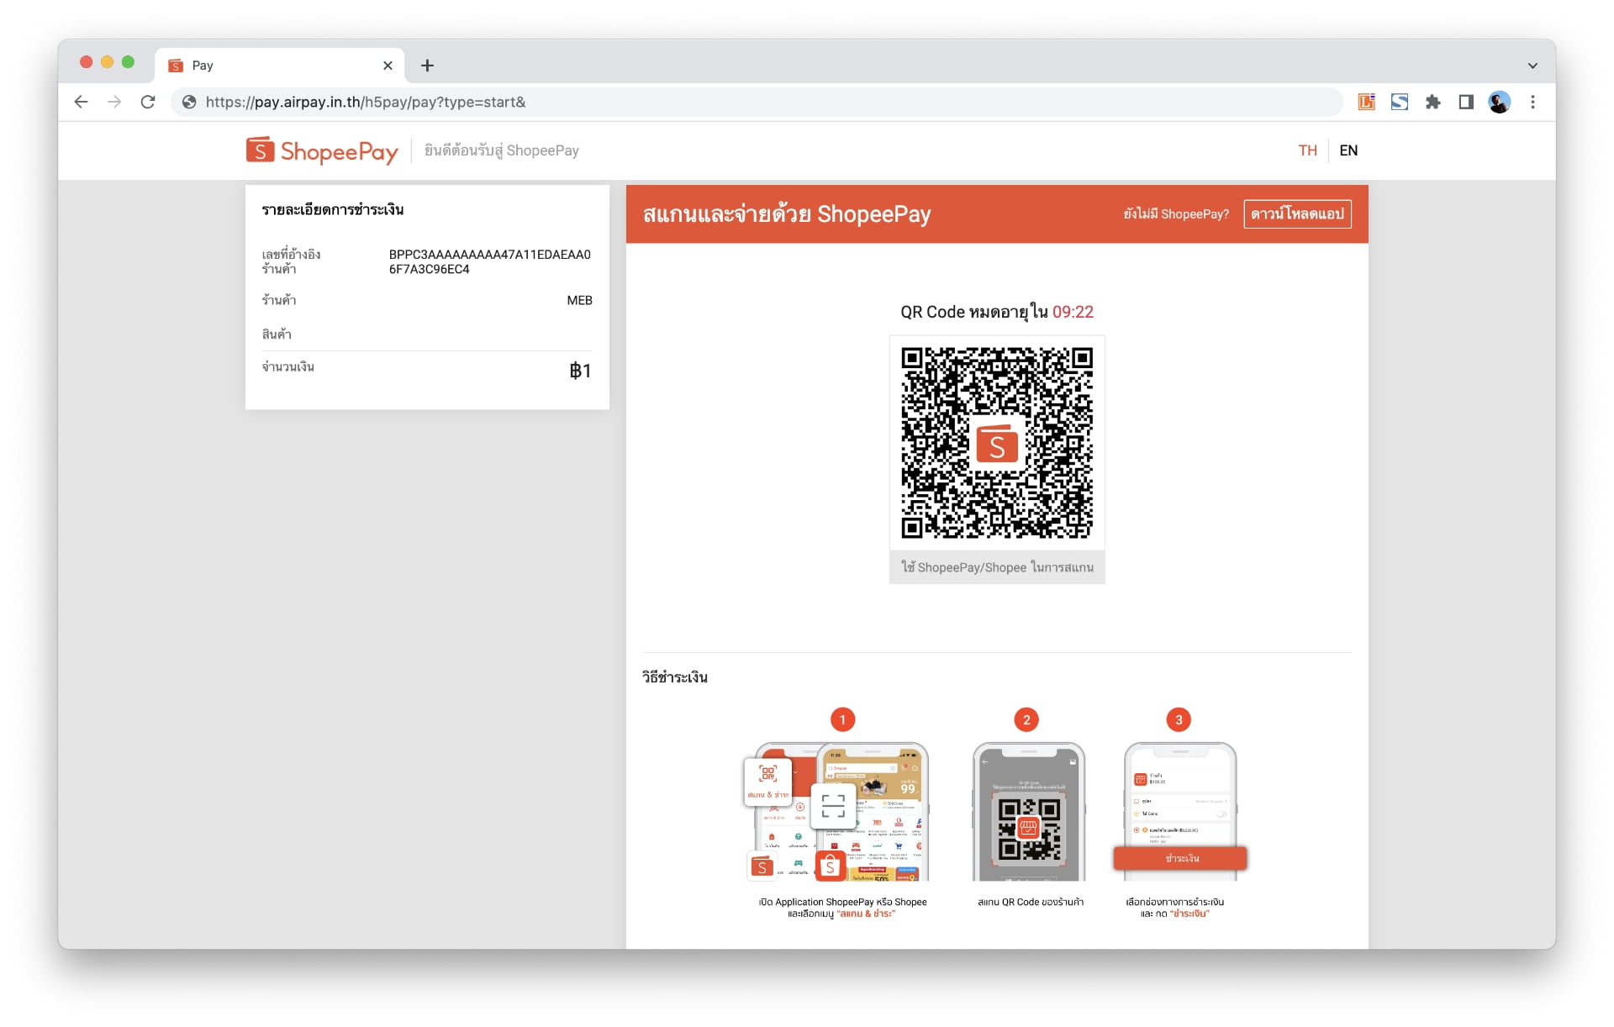Open the profile avatar menu

pyautogui.click(x=1500, y=102)
